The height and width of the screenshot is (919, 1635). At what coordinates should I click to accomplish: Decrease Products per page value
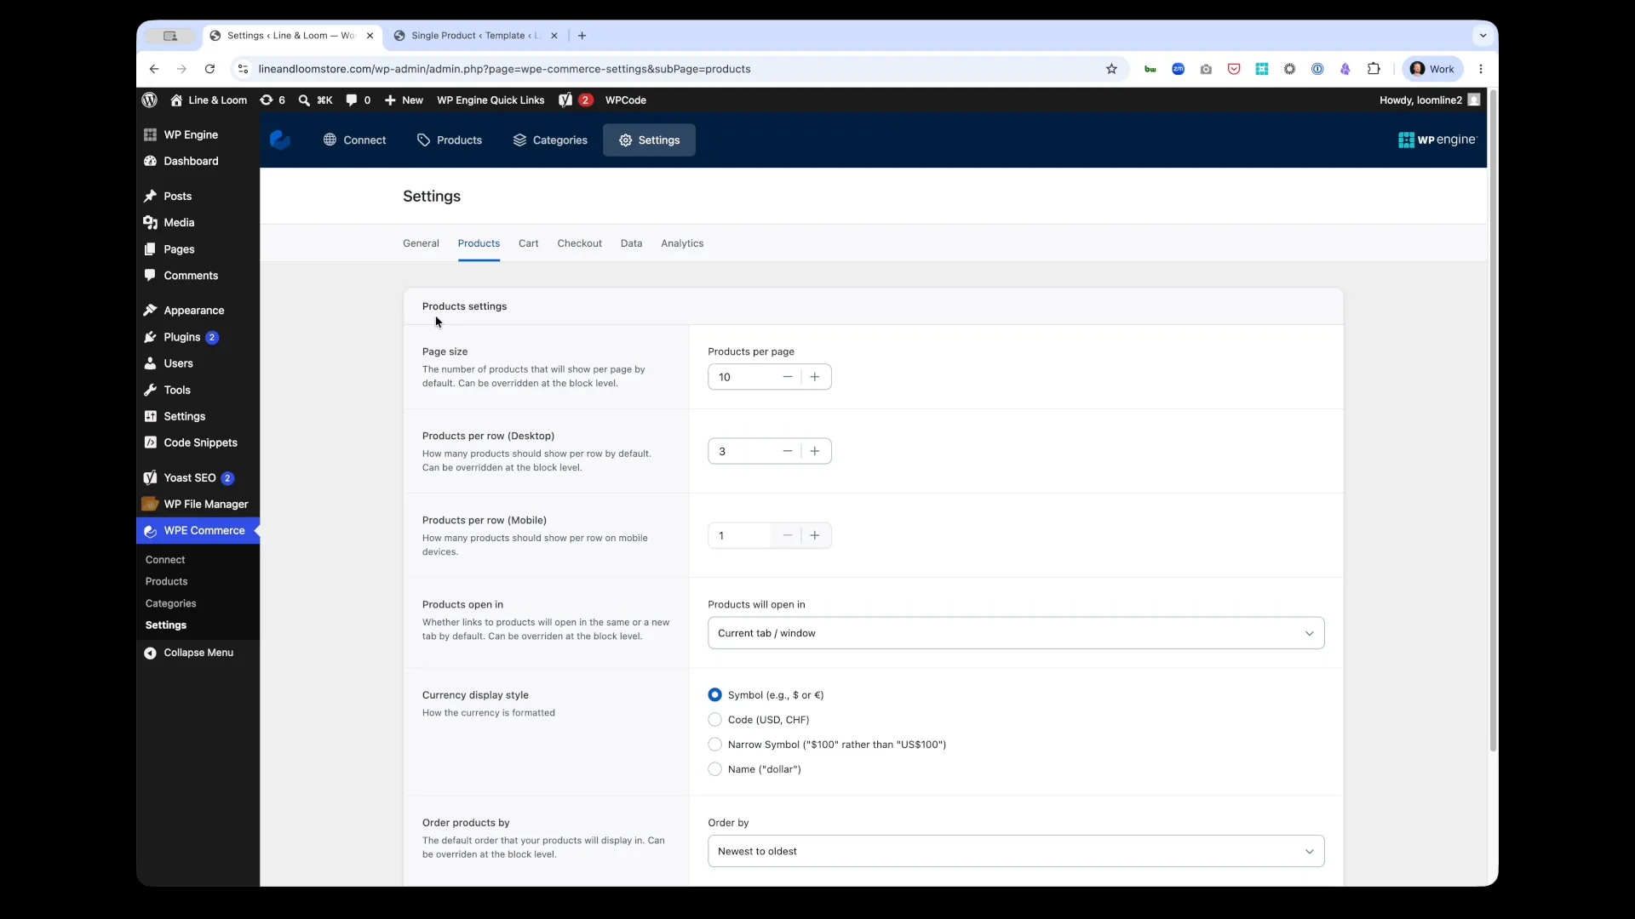tap(787, 377)
